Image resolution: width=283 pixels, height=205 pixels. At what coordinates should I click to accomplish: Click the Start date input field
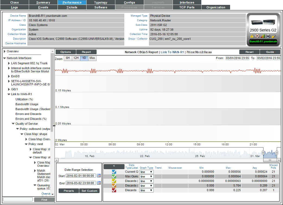click(x=81, y=176)
